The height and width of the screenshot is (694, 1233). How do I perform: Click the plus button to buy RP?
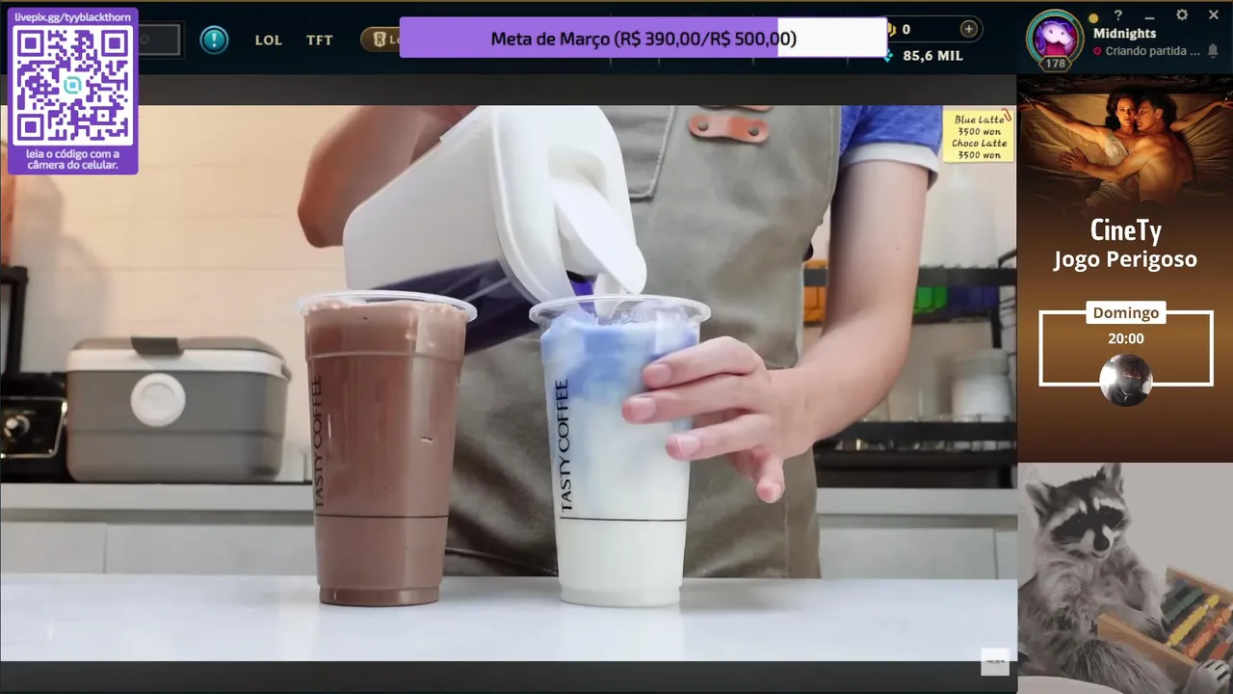[968, 29]
